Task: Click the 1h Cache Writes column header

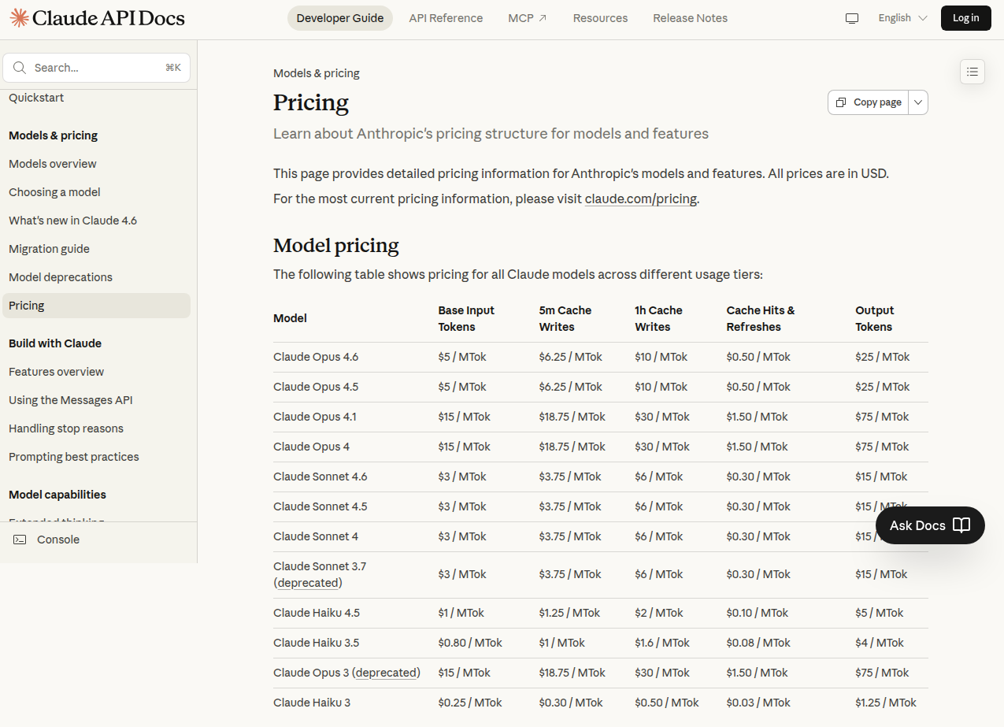Action: 658,318
